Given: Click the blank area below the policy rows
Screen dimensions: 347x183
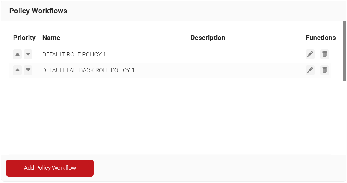Looking at the screenshot, I should [x=171, y=117].
